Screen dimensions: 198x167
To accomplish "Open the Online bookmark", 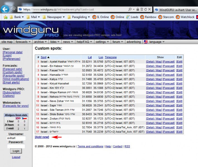I will coord(117,17).
